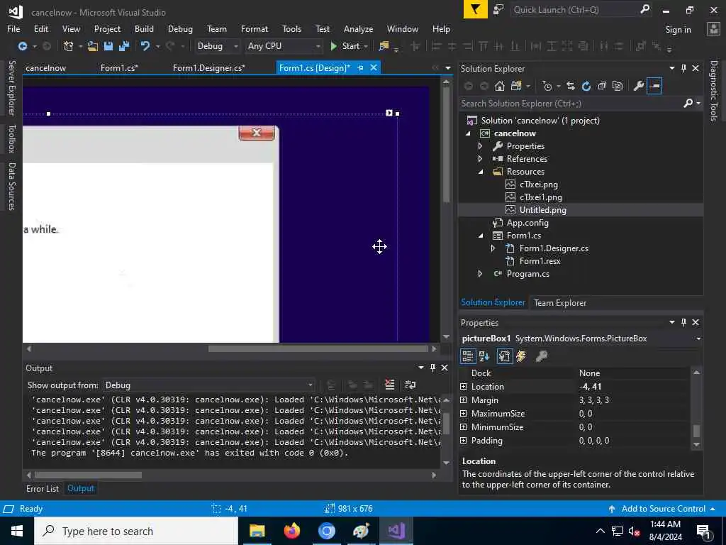The image size is (726, 545).
Task: Click the Sign in link
Action: pos(678,30)
